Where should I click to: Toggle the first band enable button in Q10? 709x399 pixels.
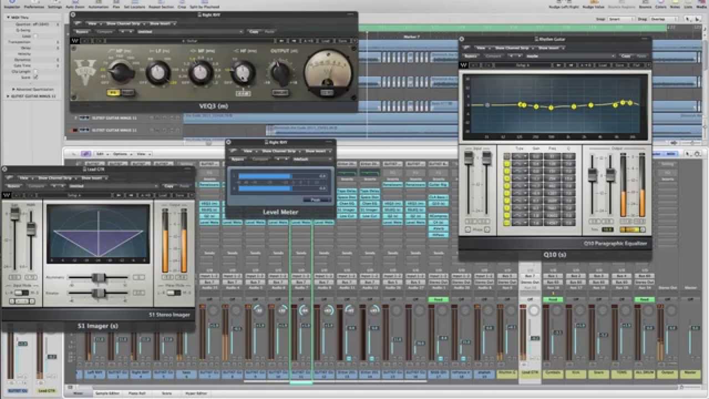pyautogui.click(x=506, y=156)
